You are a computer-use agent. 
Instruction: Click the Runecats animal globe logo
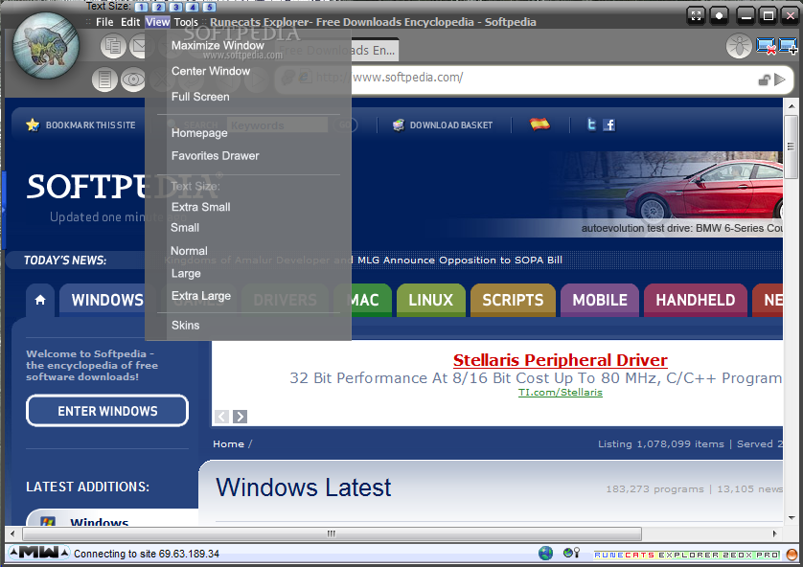(x=46, y=46)
